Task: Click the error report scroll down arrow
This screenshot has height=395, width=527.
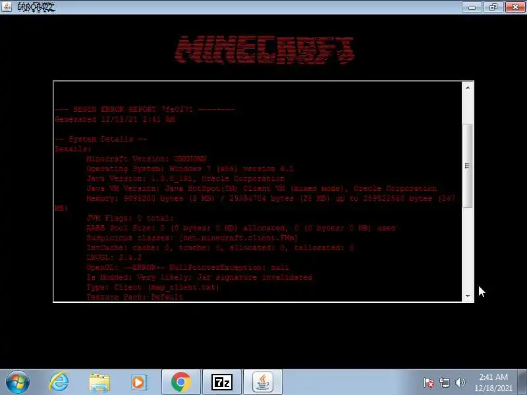Action: tap(468, 296)
